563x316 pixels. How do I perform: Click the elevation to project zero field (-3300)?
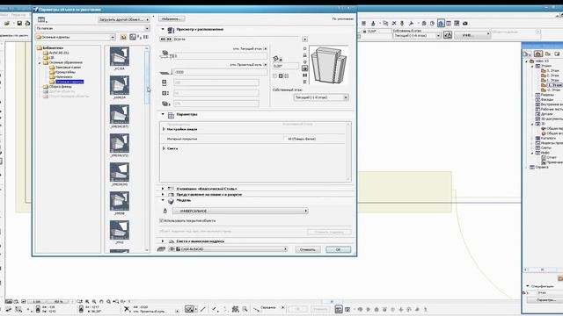[x=221, y=72]
